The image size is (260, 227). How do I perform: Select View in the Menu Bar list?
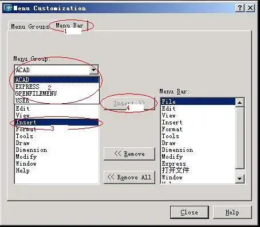pos(198,115)
